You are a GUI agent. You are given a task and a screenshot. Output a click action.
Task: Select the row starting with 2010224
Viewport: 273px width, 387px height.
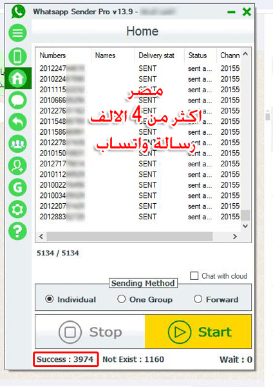click(x=139, y=79)
